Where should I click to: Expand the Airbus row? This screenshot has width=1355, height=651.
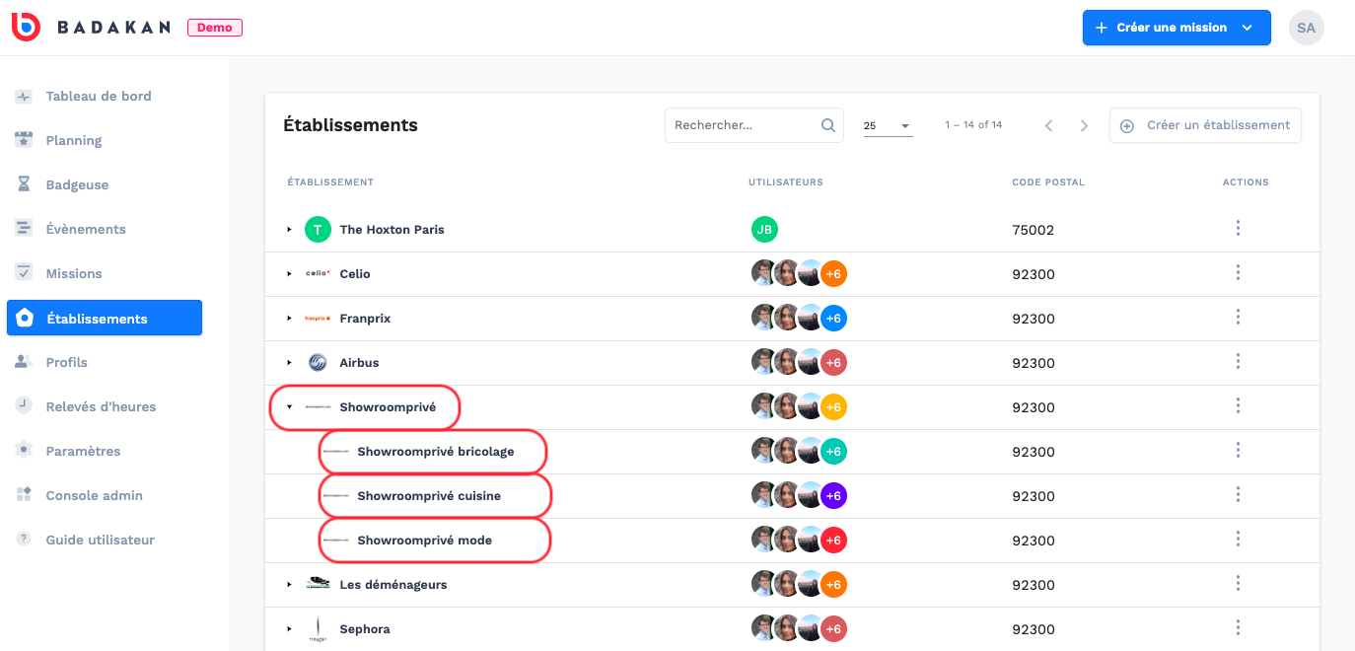[289, 363]
